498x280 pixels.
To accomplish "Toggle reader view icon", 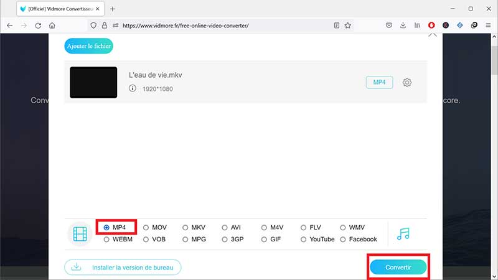I will pyautogui.click(x=336, y=26).
